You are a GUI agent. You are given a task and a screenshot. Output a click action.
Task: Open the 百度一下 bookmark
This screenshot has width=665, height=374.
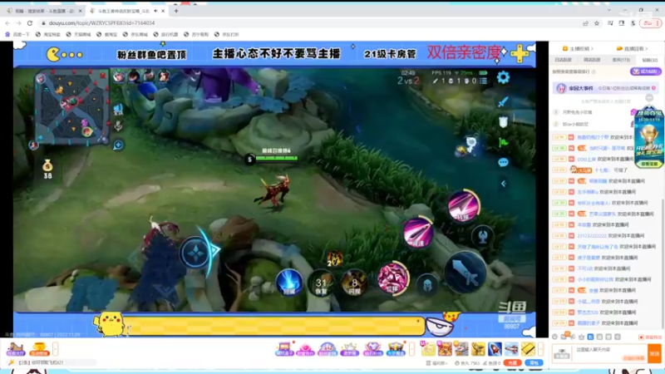coord(17,34)
